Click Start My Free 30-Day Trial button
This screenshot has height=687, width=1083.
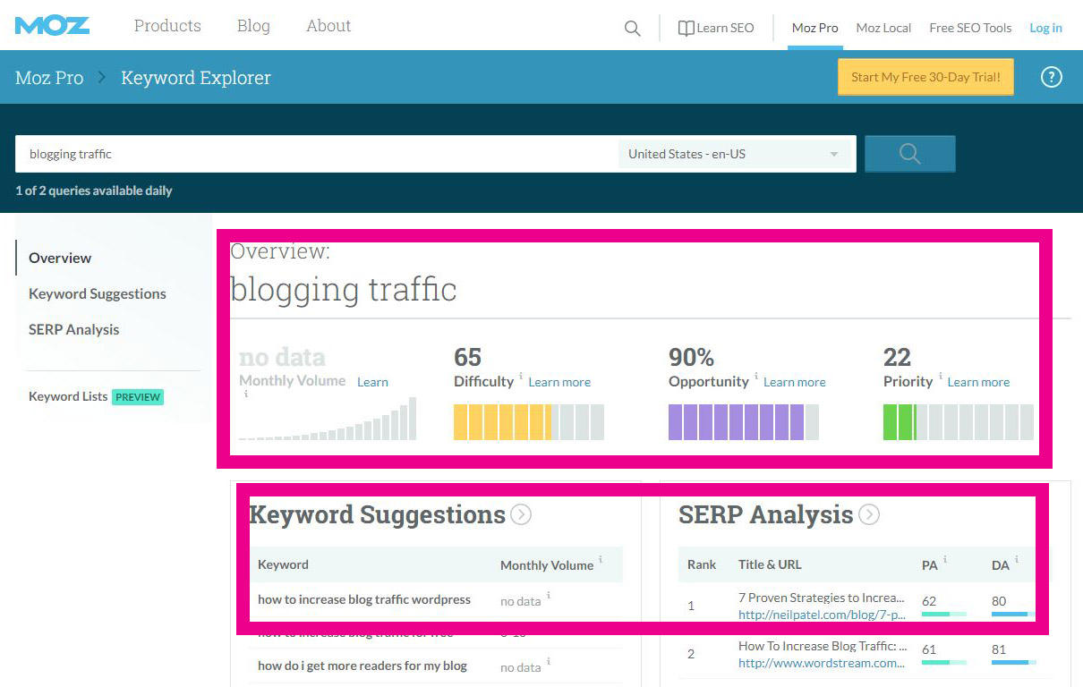tap(925, 77)
